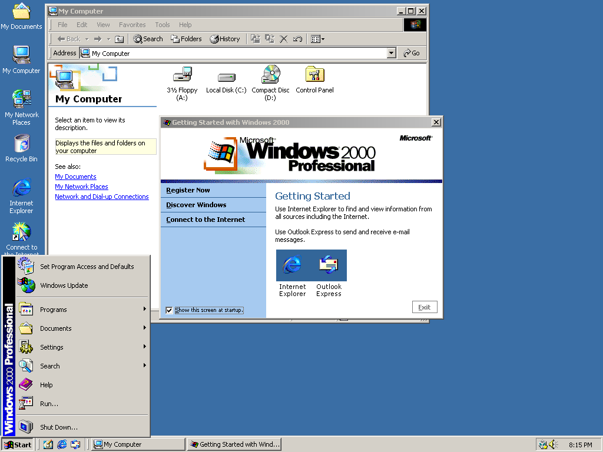Click the Back toolbar button
The width and height of the screenshot is (603, 452).
69,39
